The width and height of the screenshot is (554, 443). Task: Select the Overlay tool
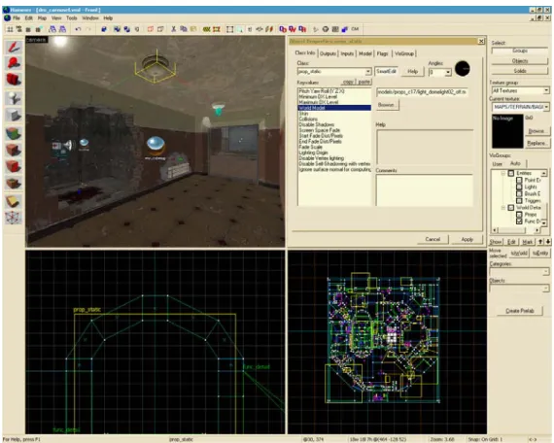(x=14, y=183)
